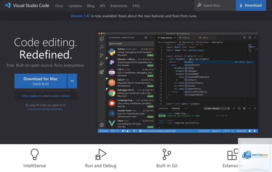
Task: Open Extensions Marketplace more actions ellipsis
Action: coord(151,38)
